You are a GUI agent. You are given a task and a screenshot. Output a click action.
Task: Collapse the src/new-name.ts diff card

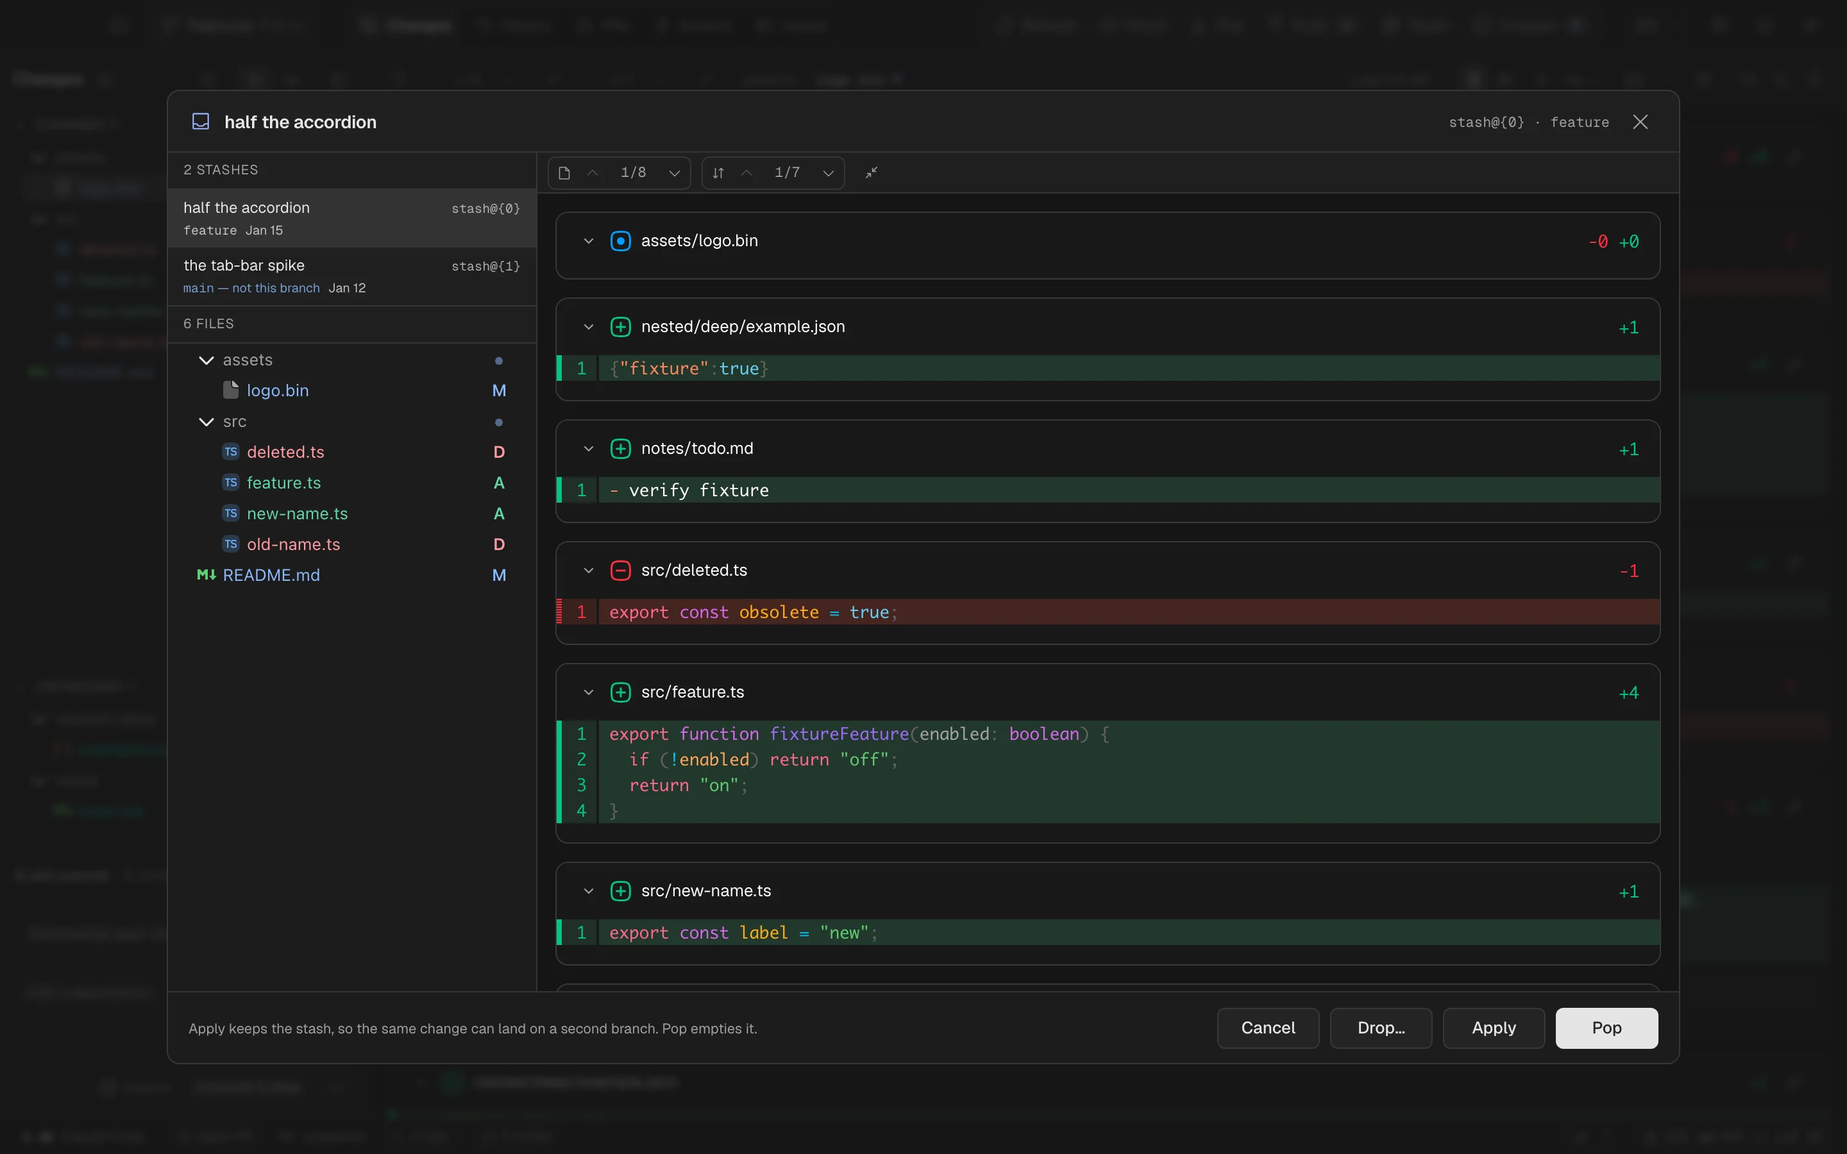click(589, 891)
